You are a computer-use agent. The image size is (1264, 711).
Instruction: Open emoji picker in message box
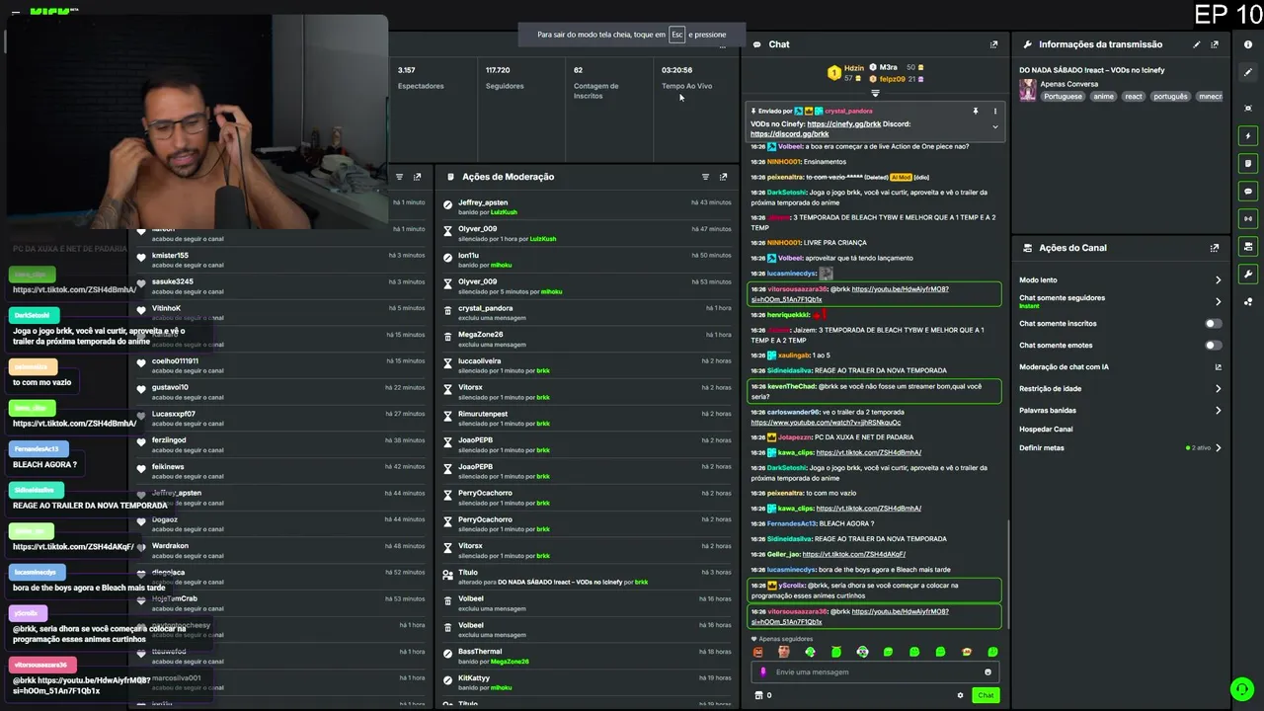(x=987, y=672)
